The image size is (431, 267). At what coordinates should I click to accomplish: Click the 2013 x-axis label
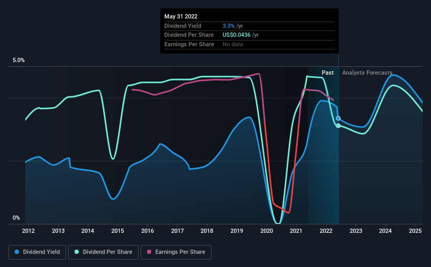58,231
